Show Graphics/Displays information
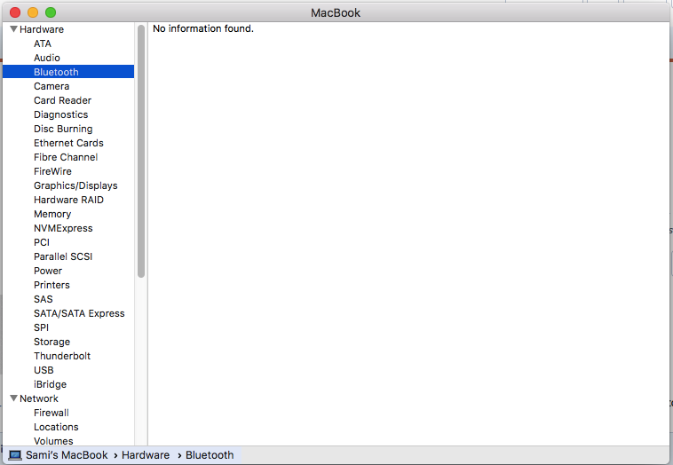 click(75, 185)
